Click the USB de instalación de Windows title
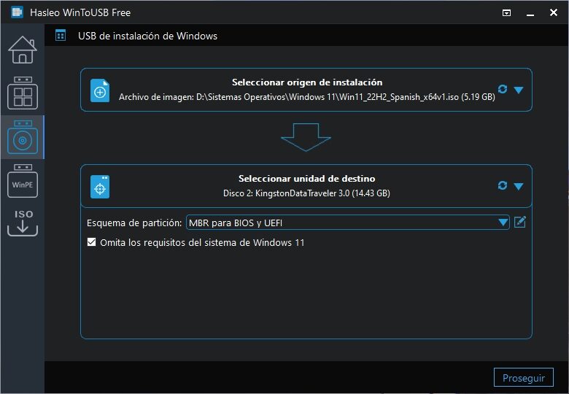 click(147, 36)
